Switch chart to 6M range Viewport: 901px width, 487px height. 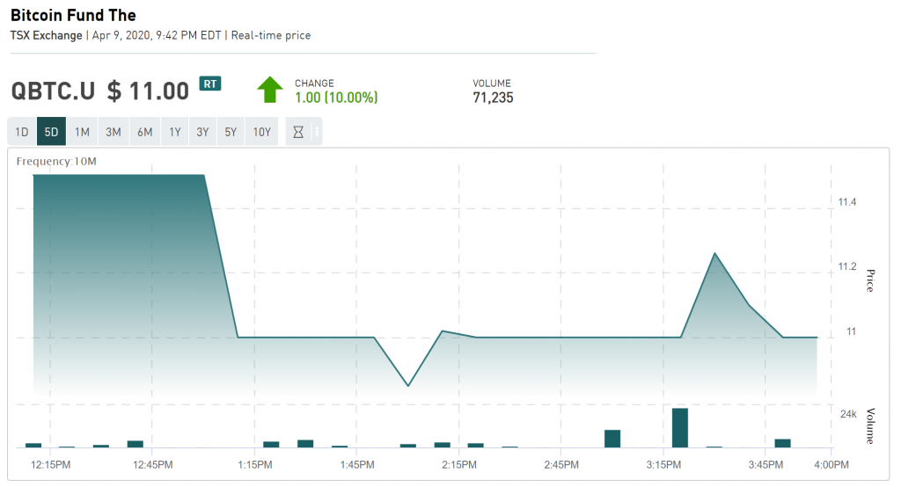click(x=145, y=132)
